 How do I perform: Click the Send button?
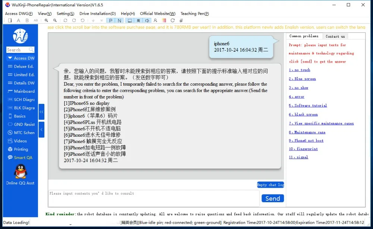click(273, 198)
